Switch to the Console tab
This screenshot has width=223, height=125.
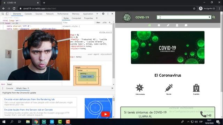28,14
